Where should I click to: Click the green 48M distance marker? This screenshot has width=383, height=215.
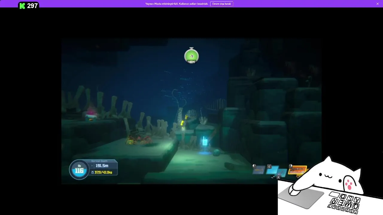[x=191, y=56]
